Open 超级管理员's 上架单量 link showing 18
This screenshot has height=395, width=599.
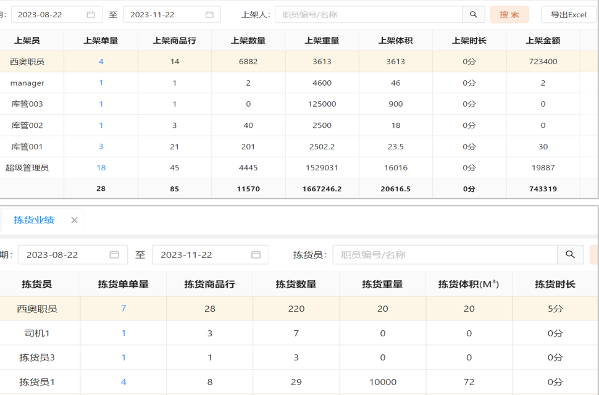tap(101, 167)
